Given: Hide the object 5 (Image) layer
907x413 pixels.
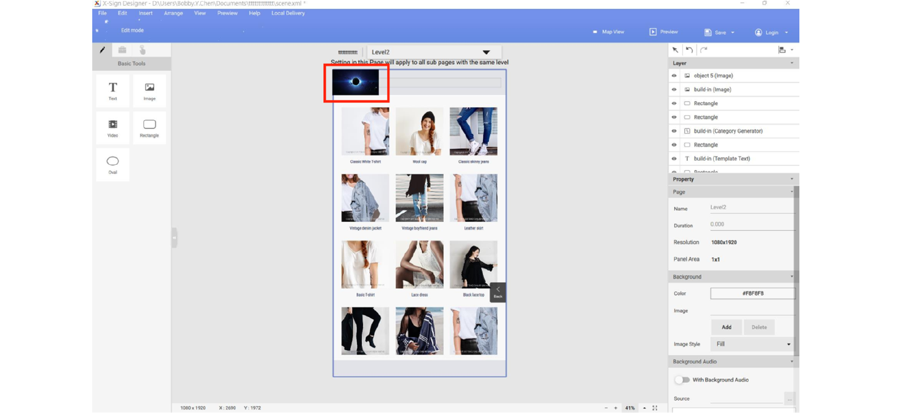Looking at the screenshot, I should pyautogui.click(x=674, y=76).
